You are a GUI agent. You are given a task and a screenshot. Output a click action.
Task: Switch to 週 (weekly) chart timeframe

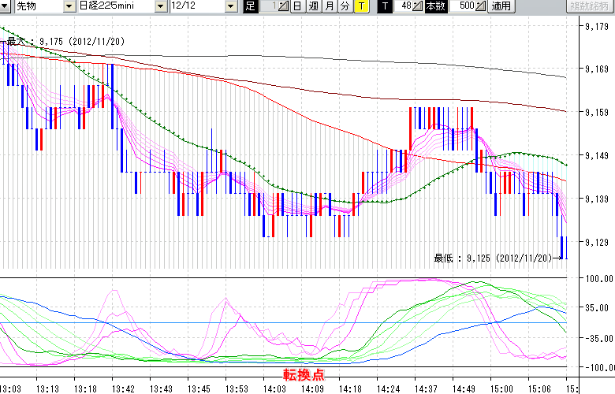tap(313, 6)
